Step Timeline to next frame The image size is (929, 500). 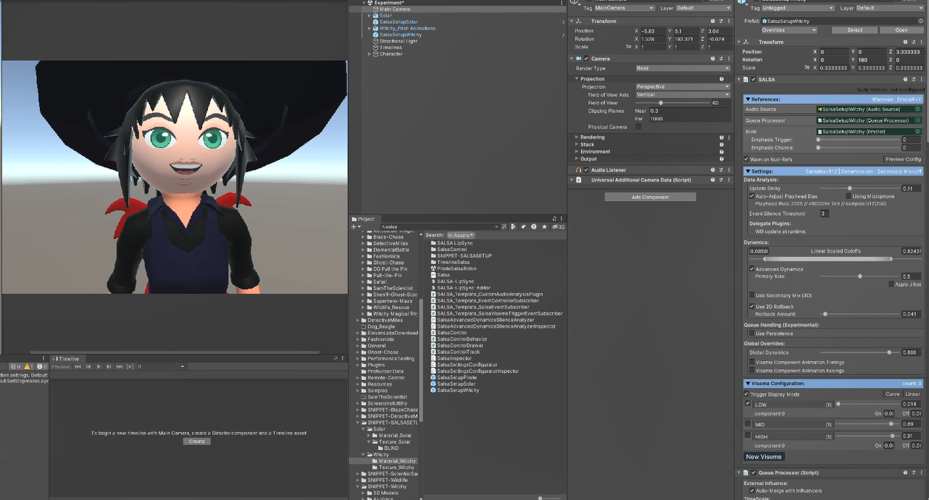(x=109, y=367)
